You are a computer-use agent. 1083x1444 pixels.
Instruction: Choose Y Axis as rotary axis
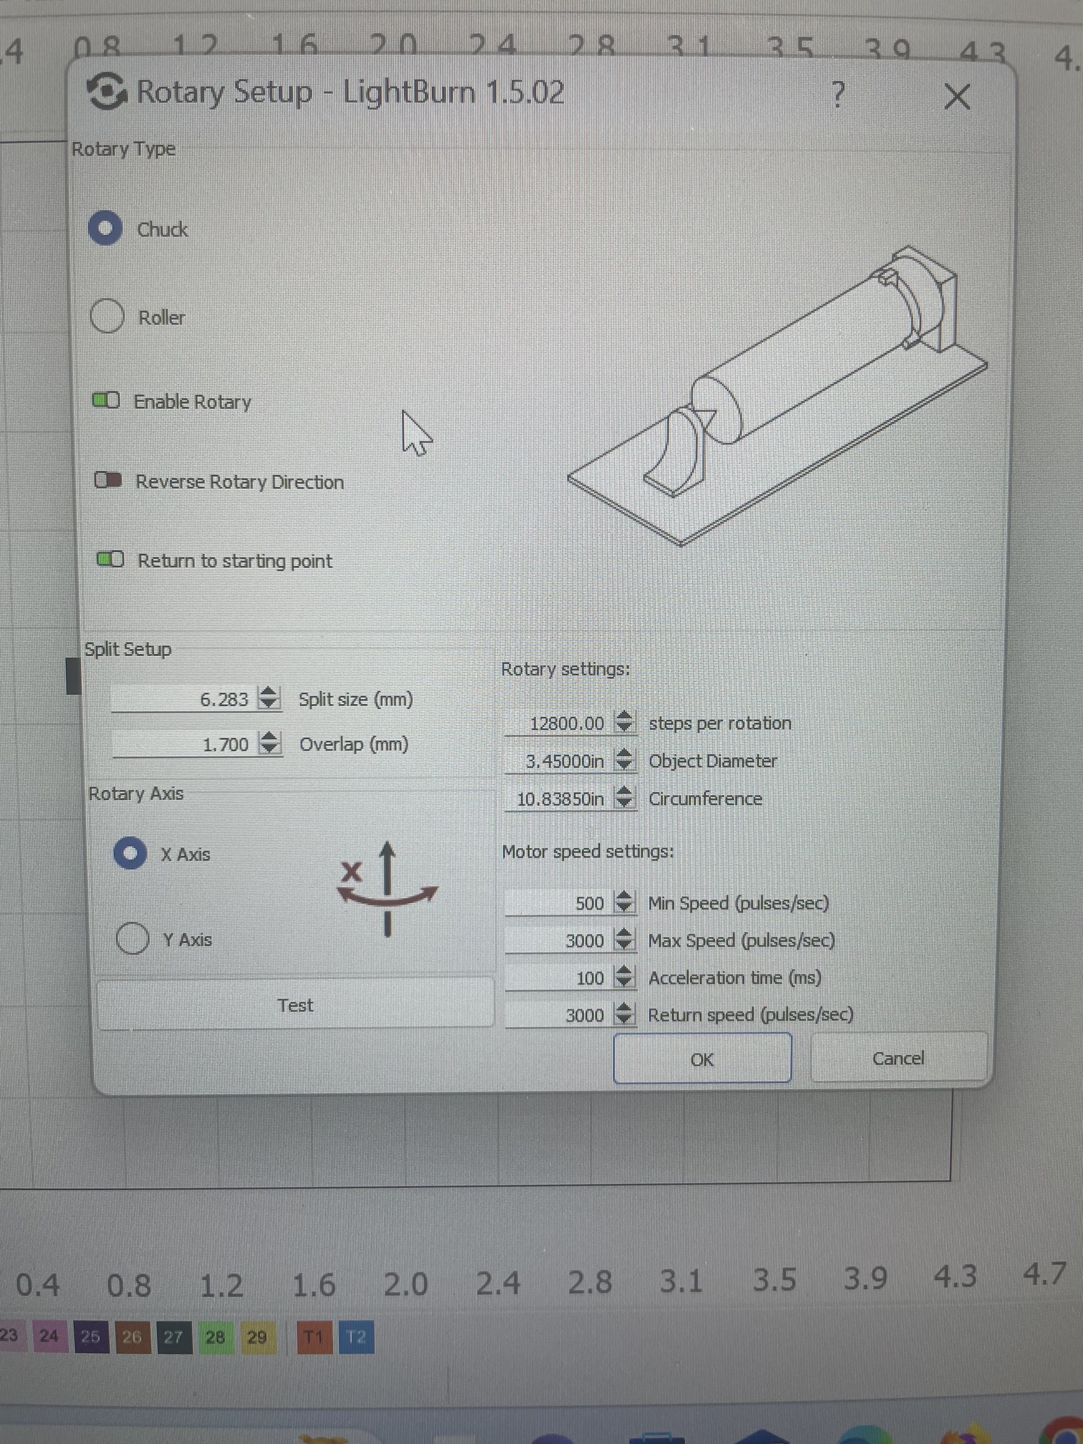[133, 938]
